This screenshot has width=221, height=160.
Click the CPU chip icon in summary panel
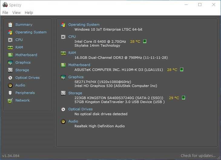click(63, 37)
